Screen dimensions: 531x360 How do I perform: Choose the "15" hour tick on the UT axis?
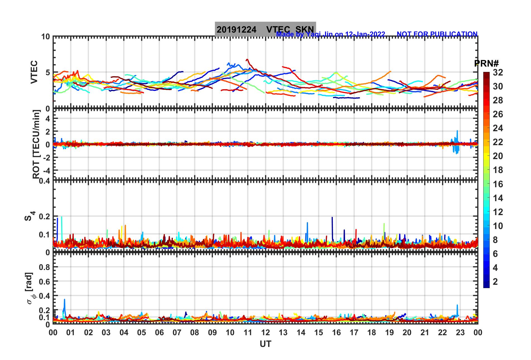click(x=319, y=332)
